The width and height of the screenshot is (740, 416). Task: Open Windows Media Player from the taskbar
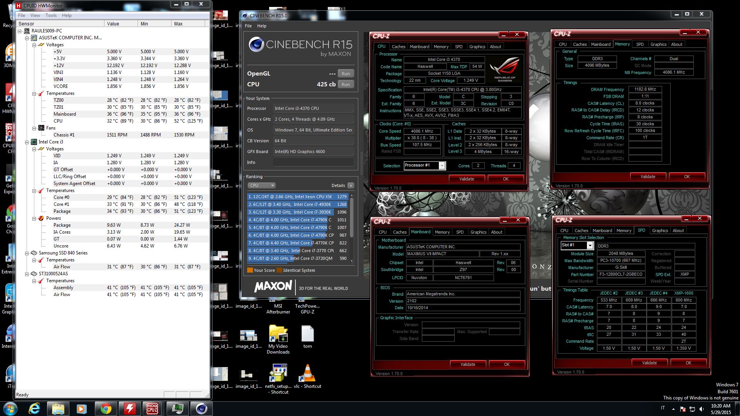coord(81,409)
